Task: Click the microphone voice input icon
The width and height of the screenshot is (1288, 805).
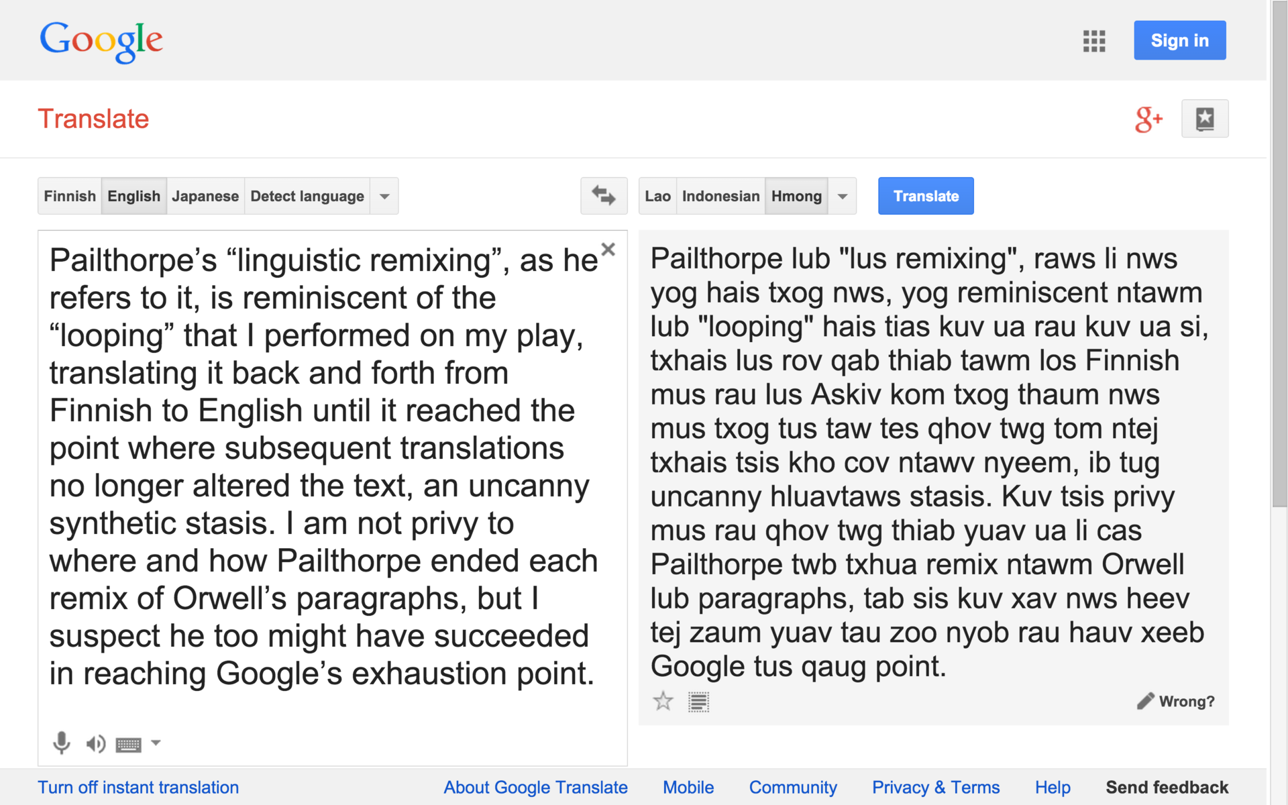Action: tap(61, 743)
